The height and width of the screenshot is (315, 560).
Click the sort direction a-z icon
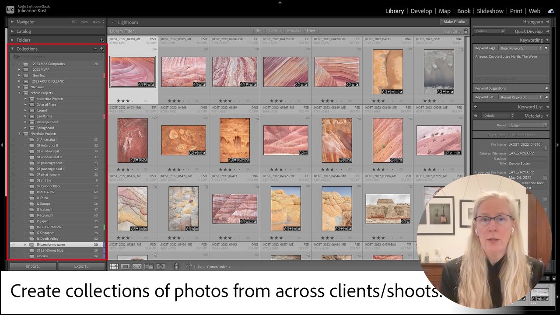click(190, 266)
